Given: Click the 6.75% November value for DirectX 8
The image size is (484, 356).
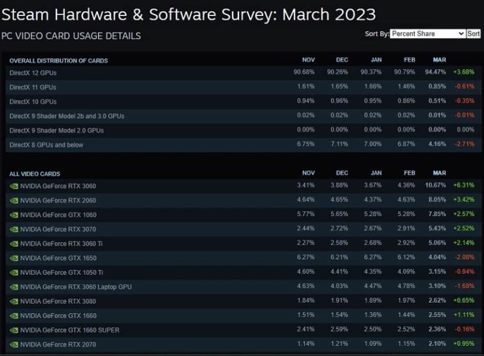Looking at the screenshot, I should 306,144.
